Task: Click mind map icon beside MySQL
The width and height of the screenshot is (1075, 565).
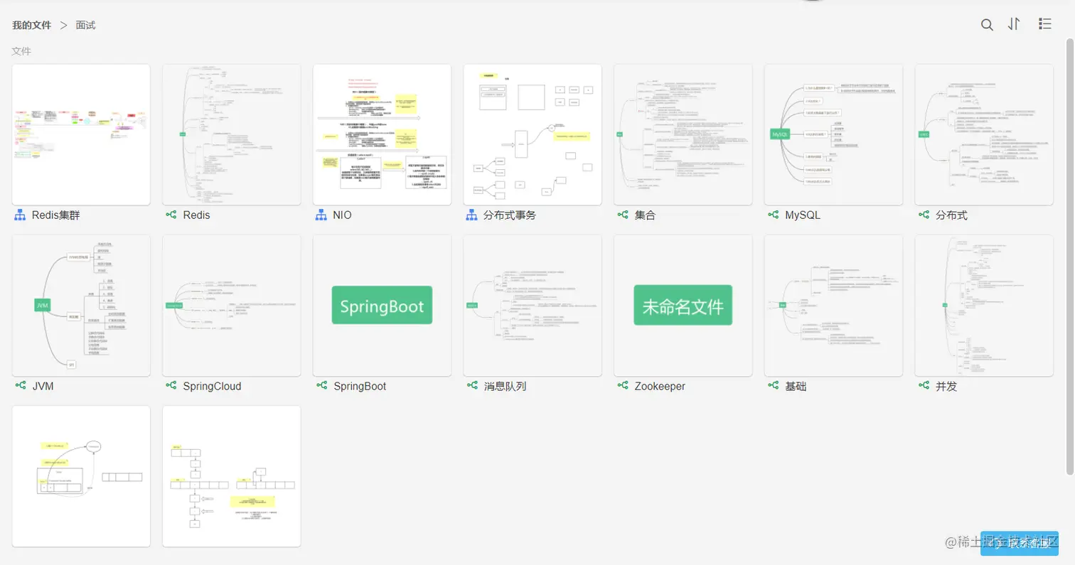Action: (773, 215)
